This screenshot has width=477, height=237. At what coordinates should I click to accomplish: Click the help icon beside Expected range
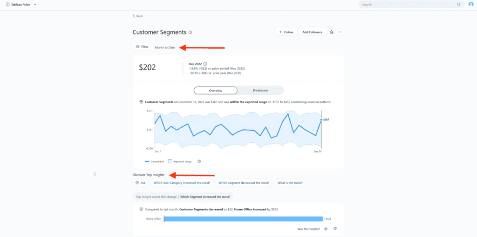(199, 161)
